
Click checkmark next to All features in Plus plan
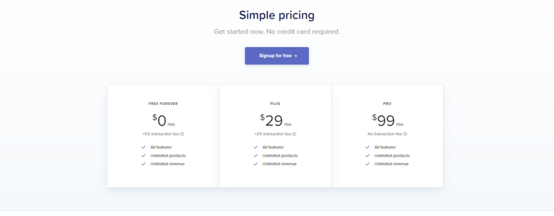tap(255, 147)
